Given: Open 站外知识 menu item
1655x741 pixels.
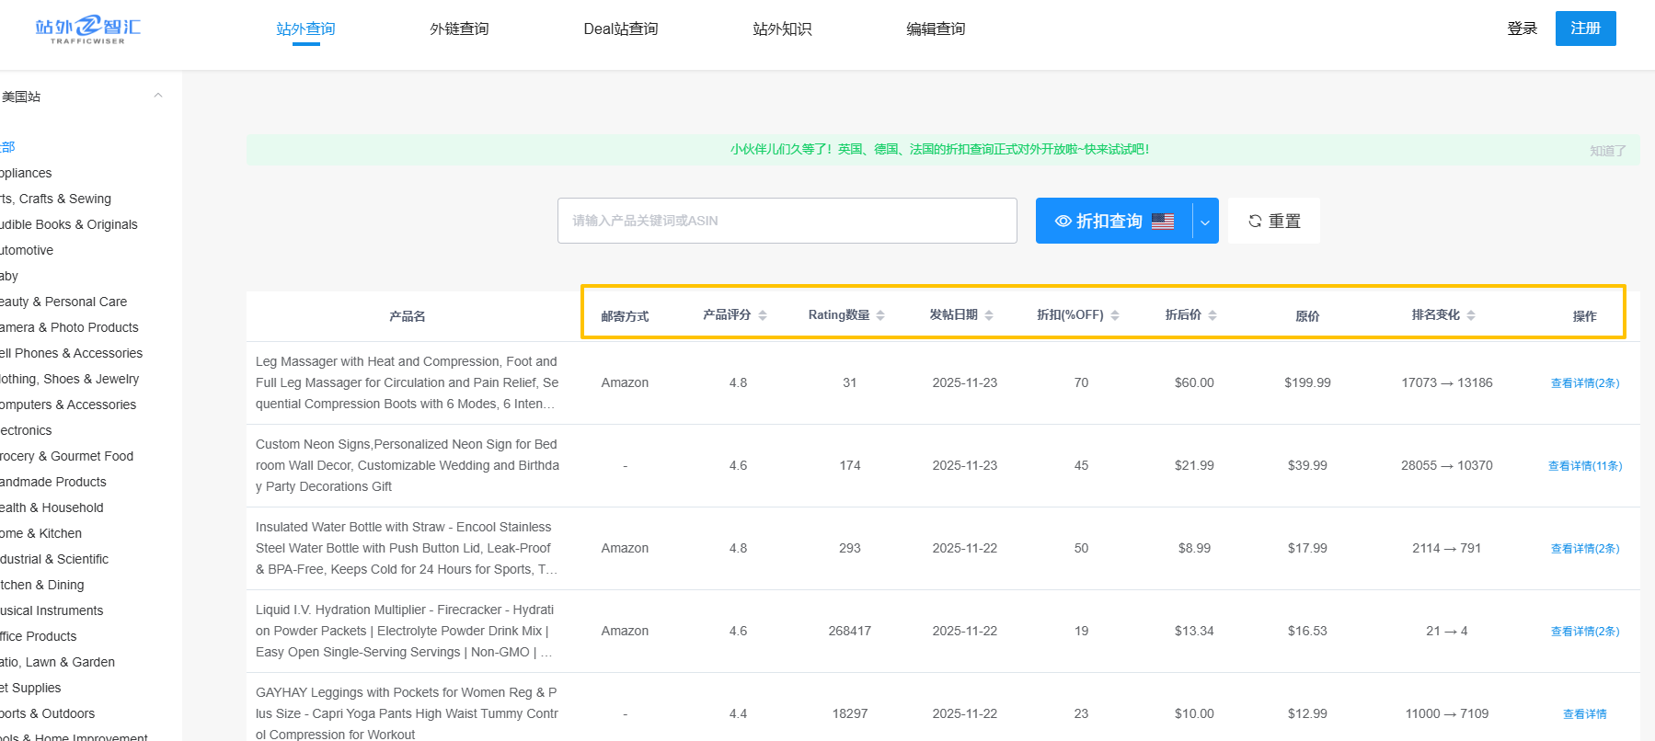Looking at the screenshot, I should click(x=782, y=28).
